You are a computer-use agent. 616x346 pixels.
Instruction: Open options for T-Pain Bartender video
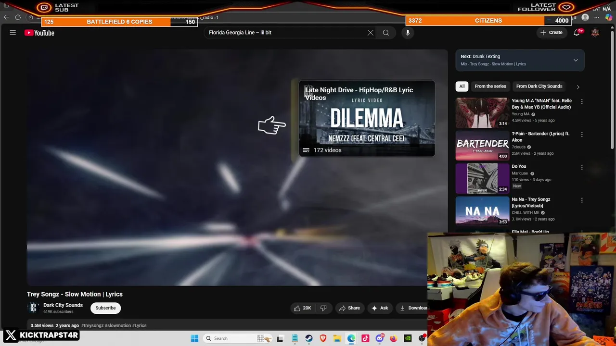click(x=582, y=135)
